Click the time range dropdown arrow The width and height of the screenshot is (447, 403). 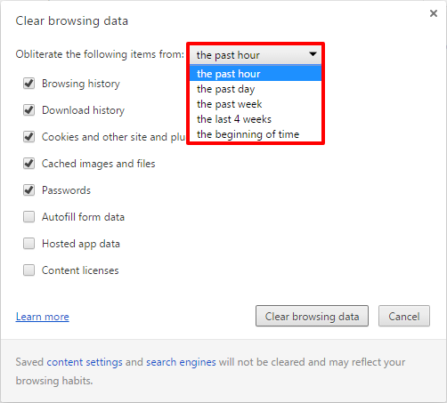click(313, 54)
